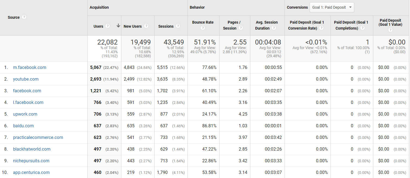Open the blackhatworld.com source link
The image size is (410, 178).
[32, 149]
